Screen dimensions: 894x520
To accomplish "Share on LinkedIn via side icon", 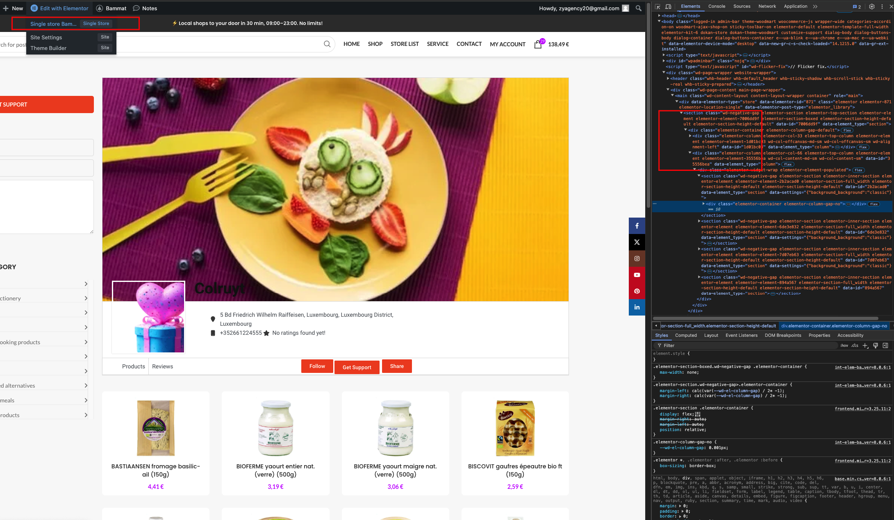I will (x=637, y=307).
